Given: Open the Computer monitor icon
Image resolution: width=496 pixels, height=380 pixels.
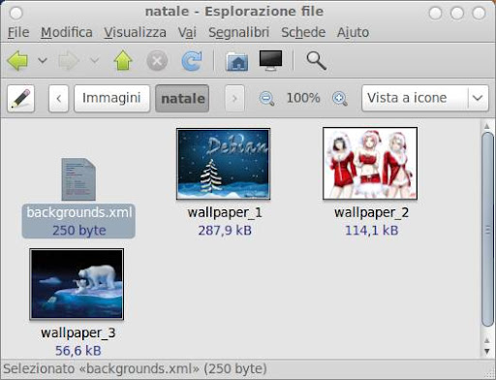Looking at the screenshot, I should (x=270, y=60).
